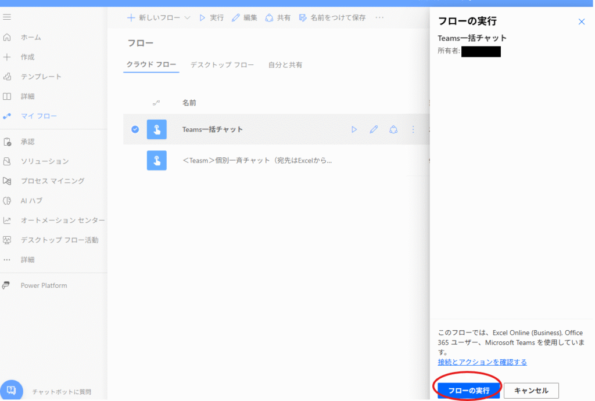Open ソリューション in the sidebar
Screen dimensions: 595x401
click(x=45, y=161)
